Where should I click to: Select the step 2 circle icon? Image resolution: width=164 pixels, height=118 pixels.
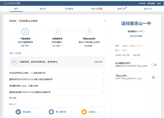tap(57, 32)
